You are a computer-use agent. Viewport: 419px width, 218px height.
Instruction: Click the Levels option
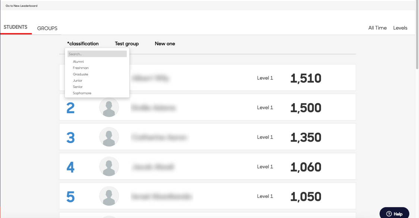(x=400, y=28)
